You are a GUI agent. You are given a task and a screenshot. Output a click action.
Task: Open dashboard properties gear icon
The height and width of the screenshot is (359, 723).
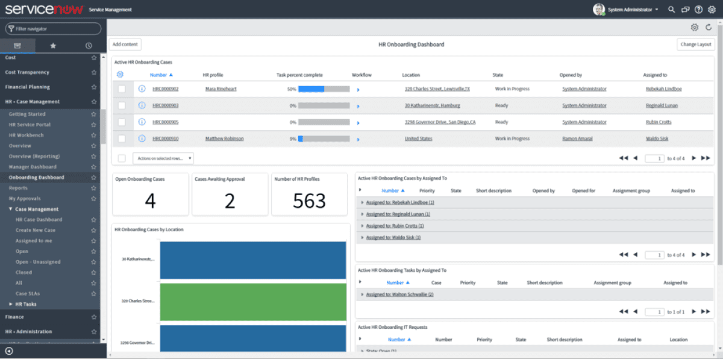695,27
